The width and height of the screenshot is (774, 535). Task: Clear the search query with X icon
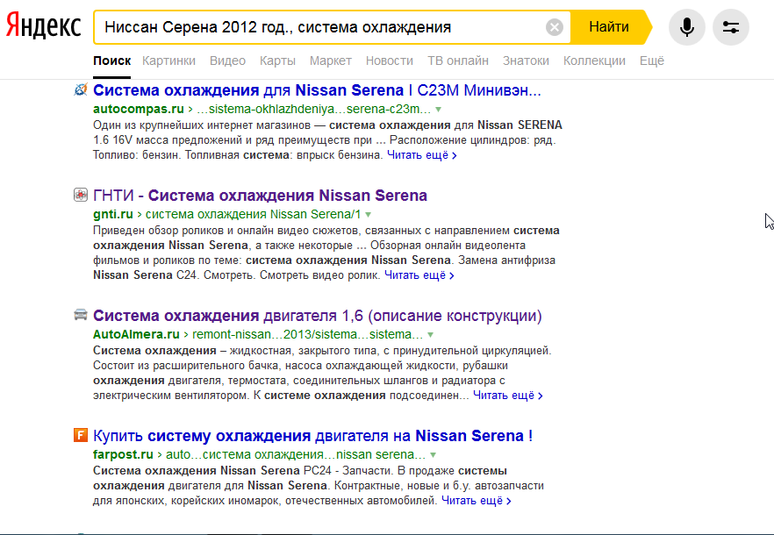(x=555, y=27)
